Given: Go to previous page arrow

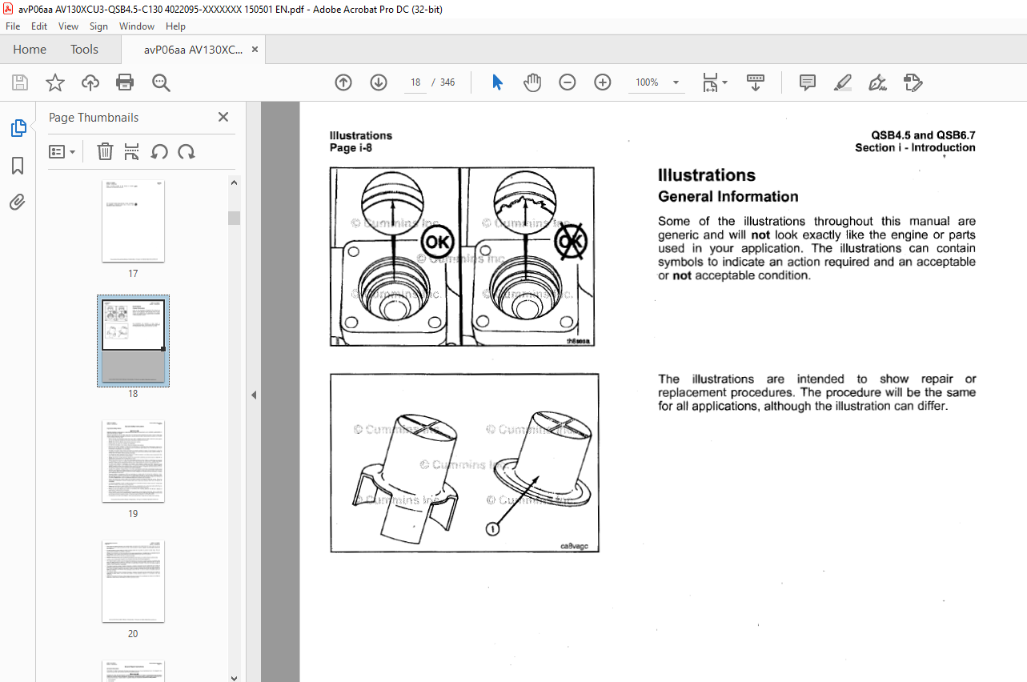Looking at the screenshot, I should pyautogui.click(x=343, y=82).
